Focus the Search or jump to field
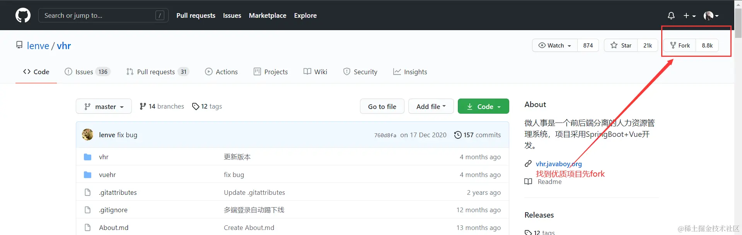Viewport: 742px width, 235px height. [x=99, y=15]
